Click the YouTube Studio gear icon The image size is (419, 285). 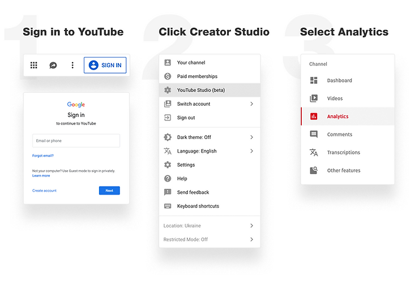coord(168,90)
